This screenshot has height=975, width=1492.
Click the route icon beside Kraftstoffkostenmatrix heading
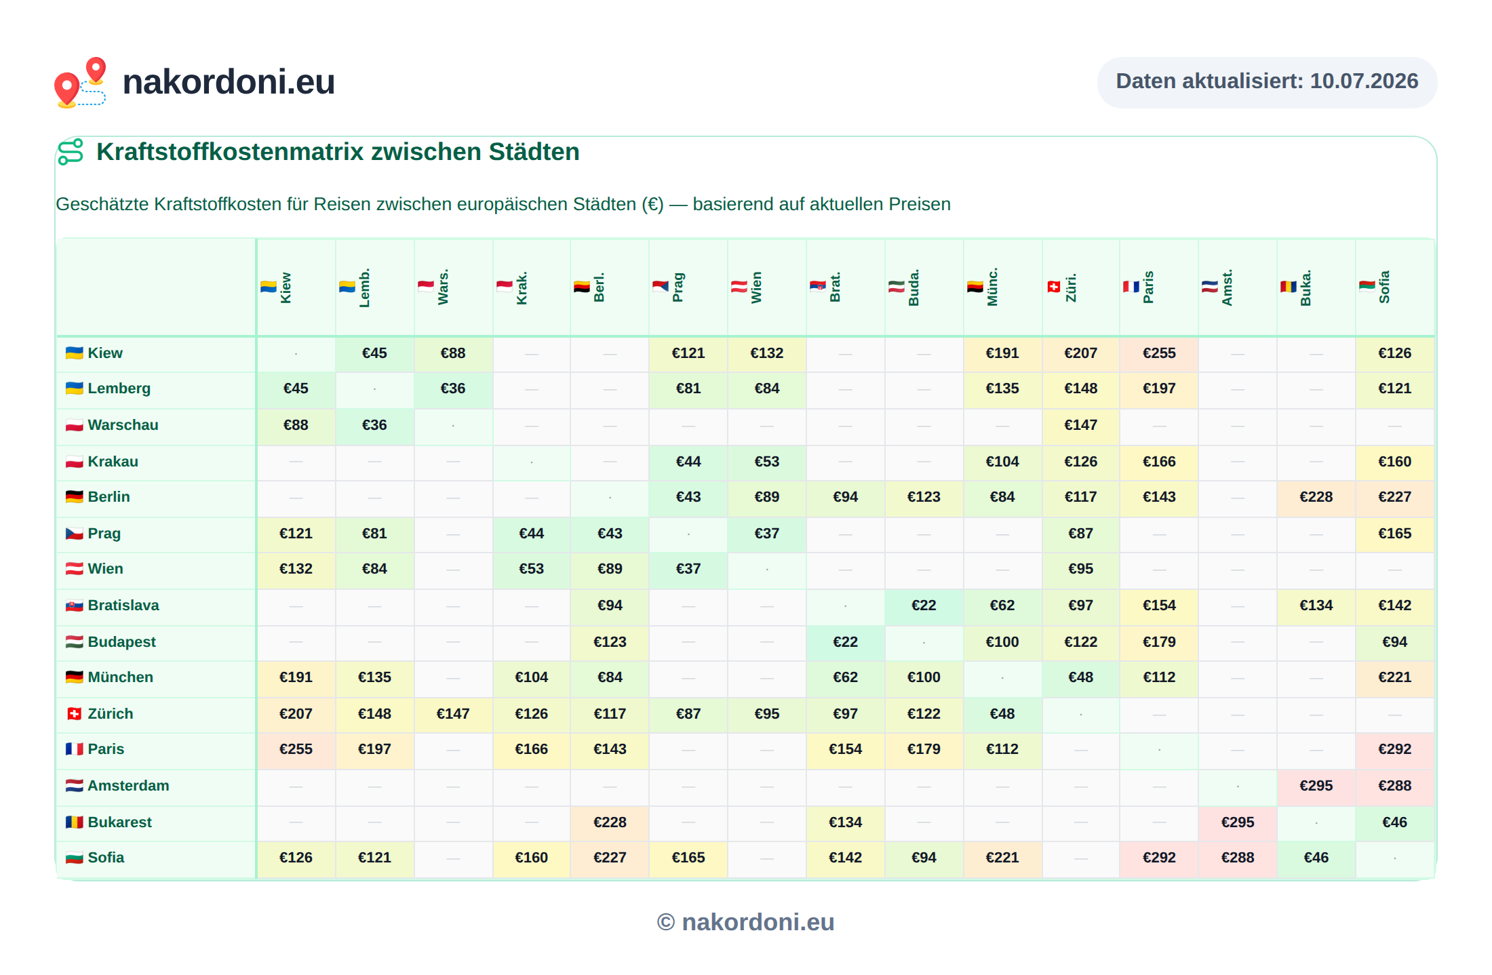pyautogui.click(x=71, y=152)
